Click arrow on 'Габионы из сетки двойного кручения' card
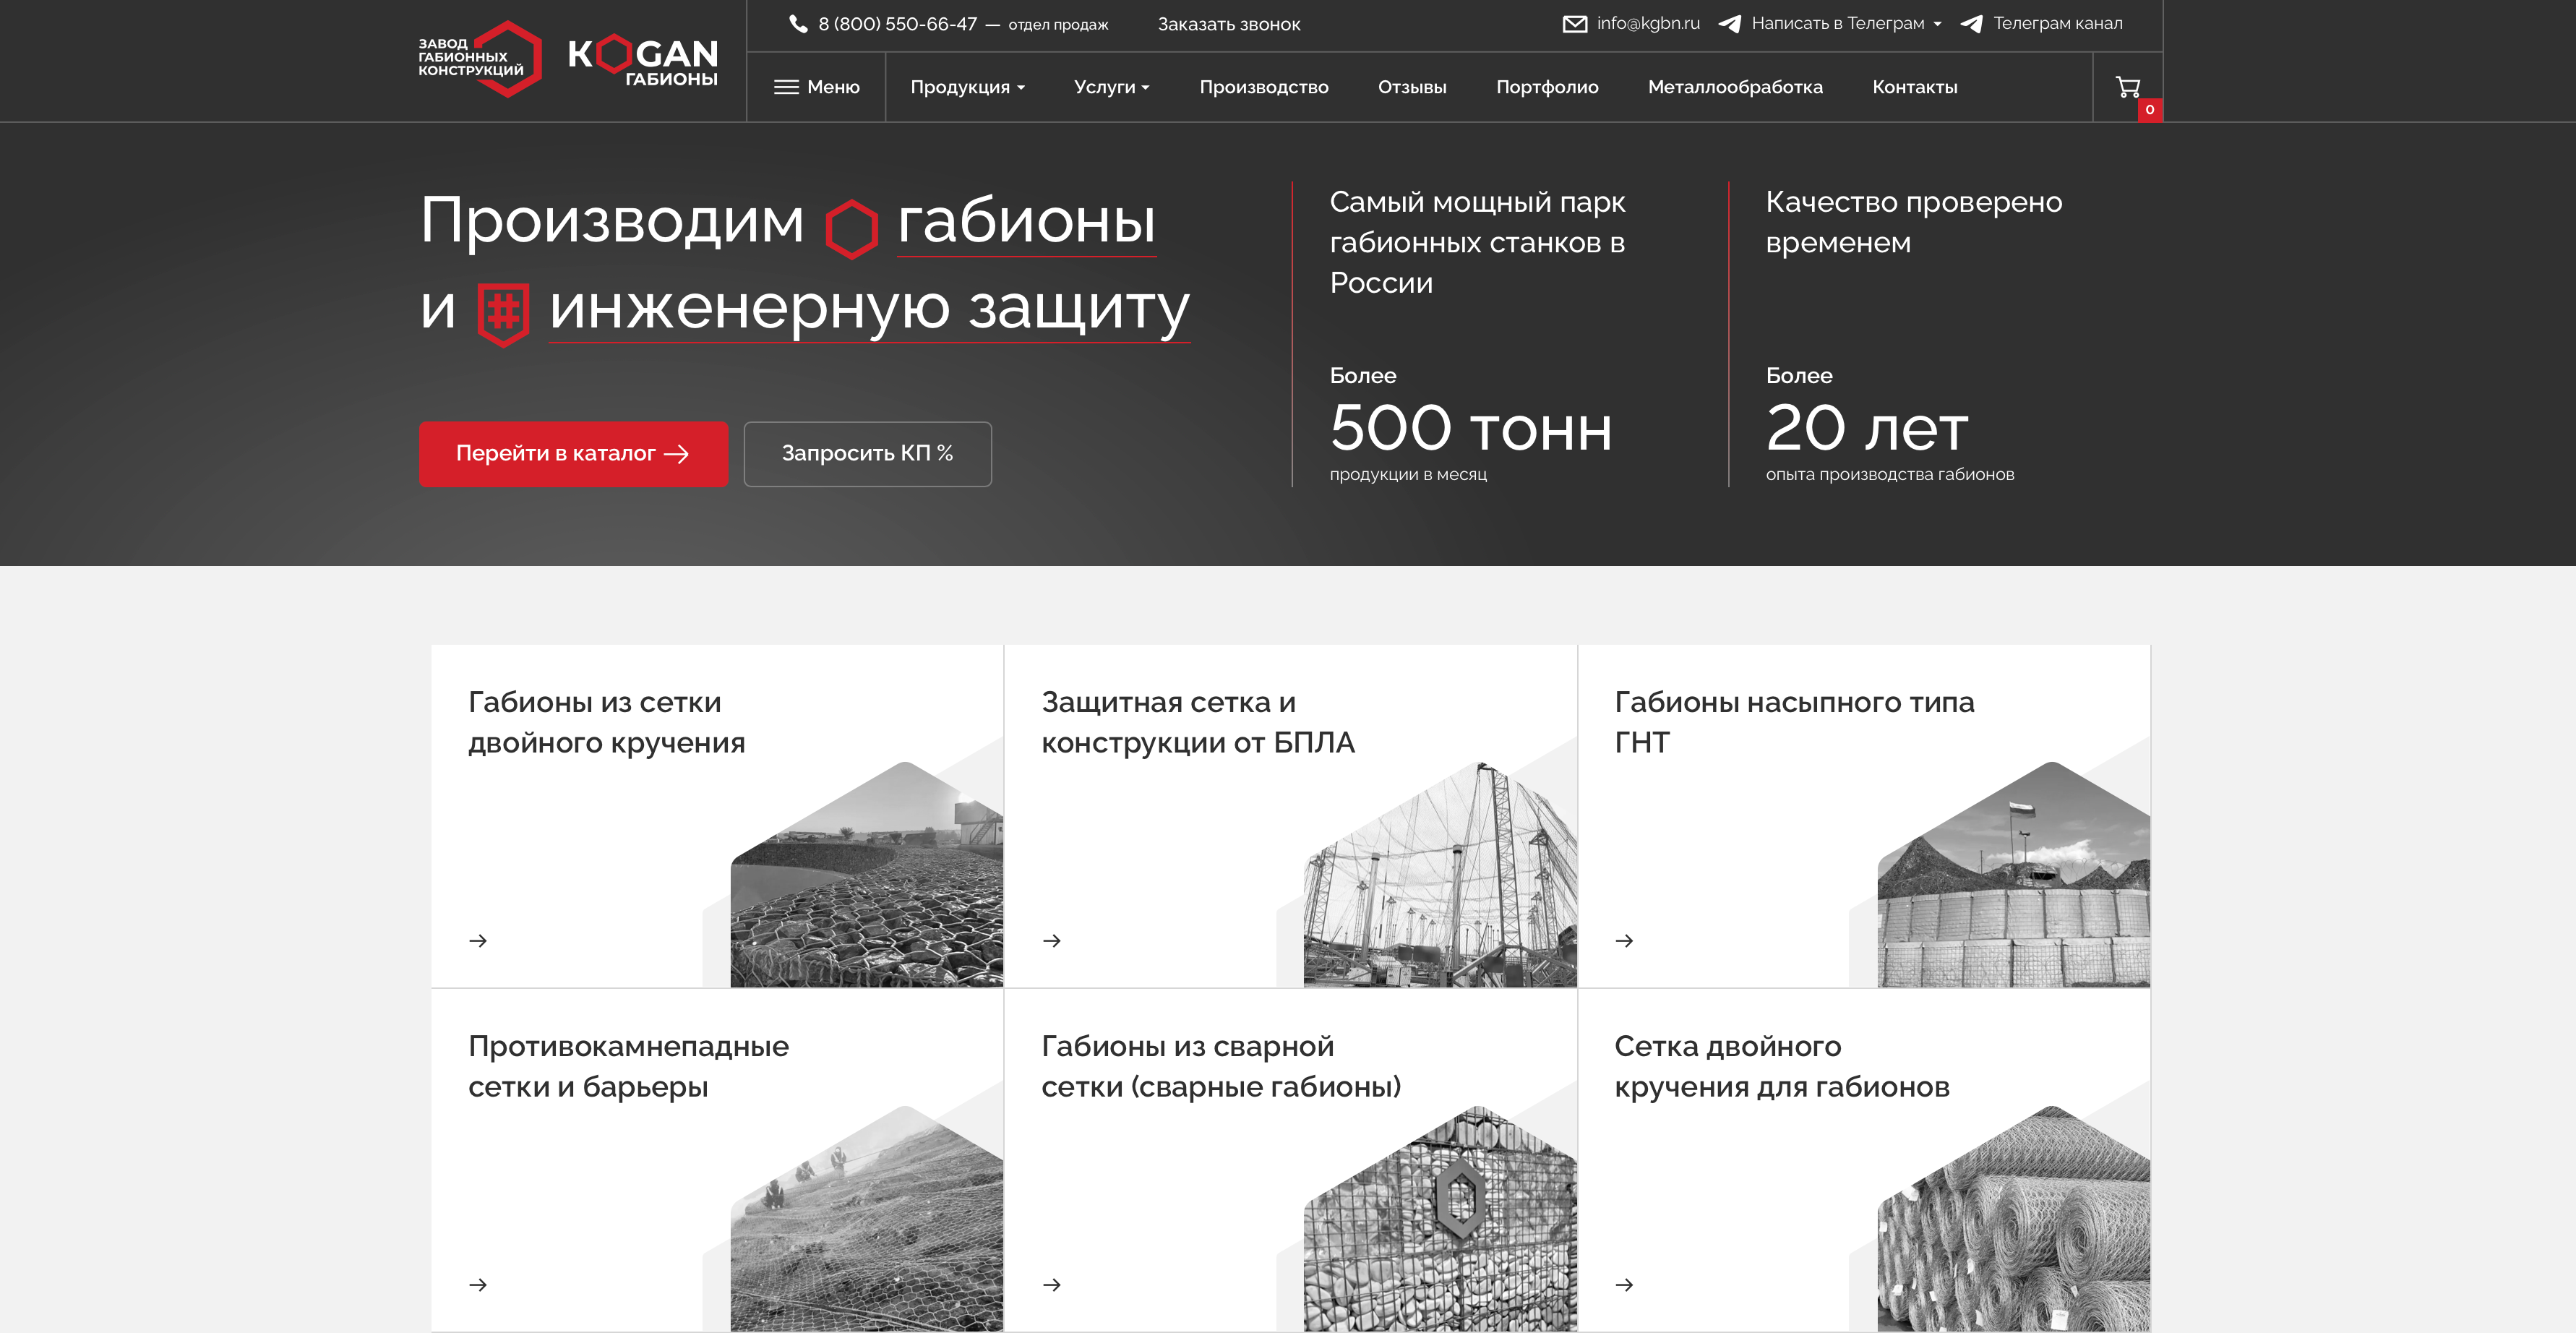2576x1333 pixels. [x=478, y=941]
